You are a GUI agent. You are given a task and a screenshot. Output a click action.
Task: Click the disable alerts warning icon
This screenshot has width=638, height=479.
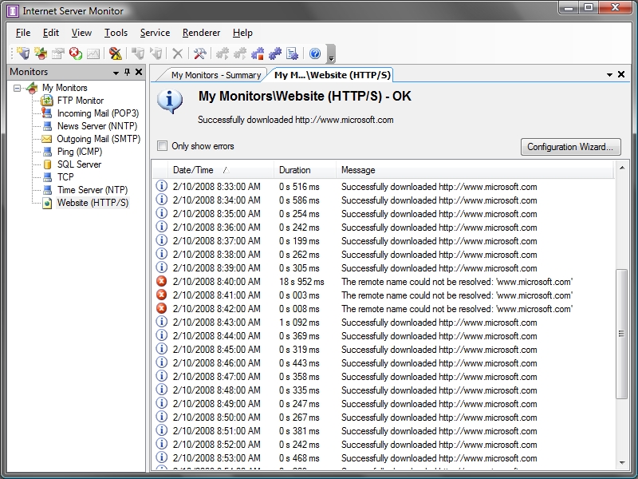point(115,53)
